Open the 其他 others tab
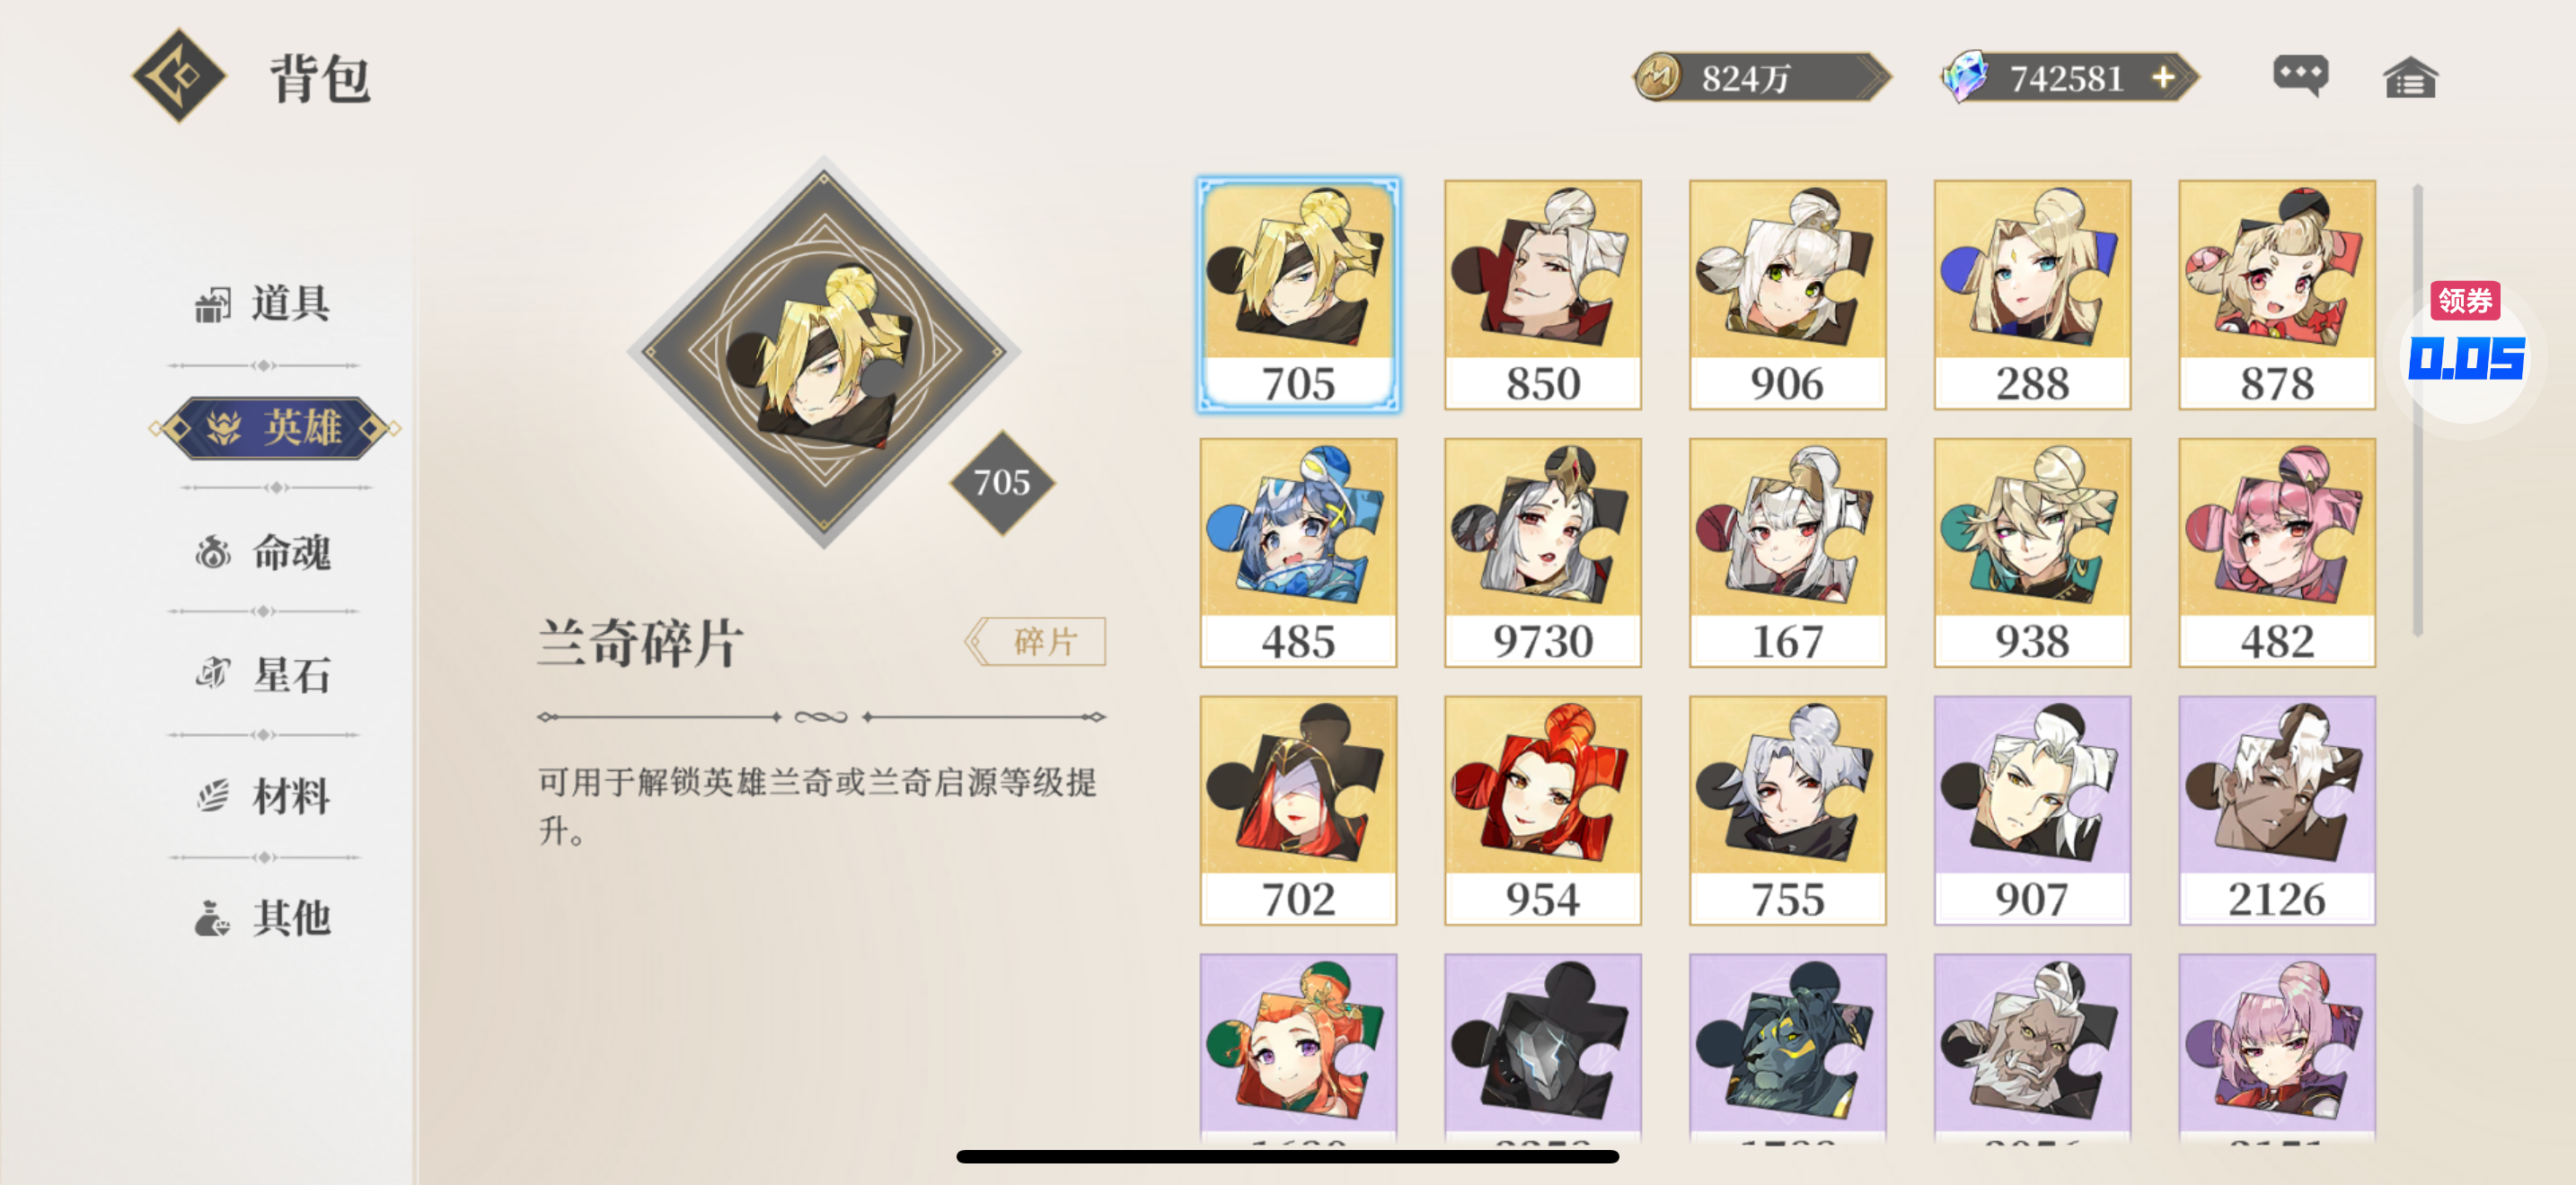This screenshot has height=1185, width=2576. [x=263, y=917]
